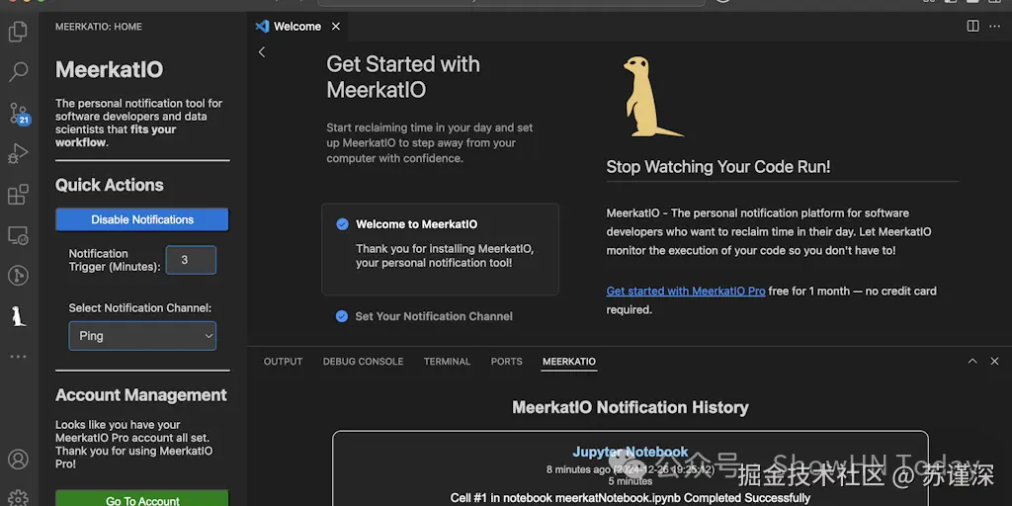Click the Go To Account button
This screenshot has width=1012, height=506.
point(142,498)
